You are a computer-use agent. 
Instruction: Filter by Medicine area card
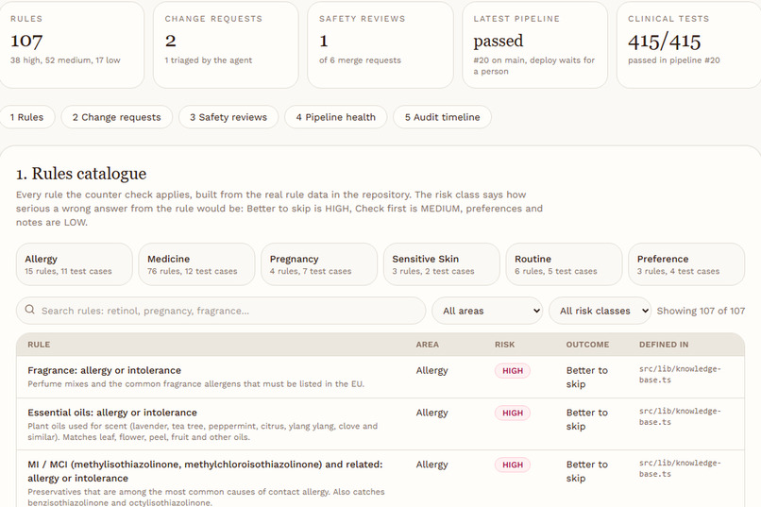[196, 264]
